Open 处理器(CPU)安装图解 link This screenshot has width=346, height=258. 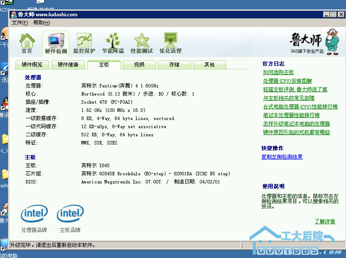[288, 81]
